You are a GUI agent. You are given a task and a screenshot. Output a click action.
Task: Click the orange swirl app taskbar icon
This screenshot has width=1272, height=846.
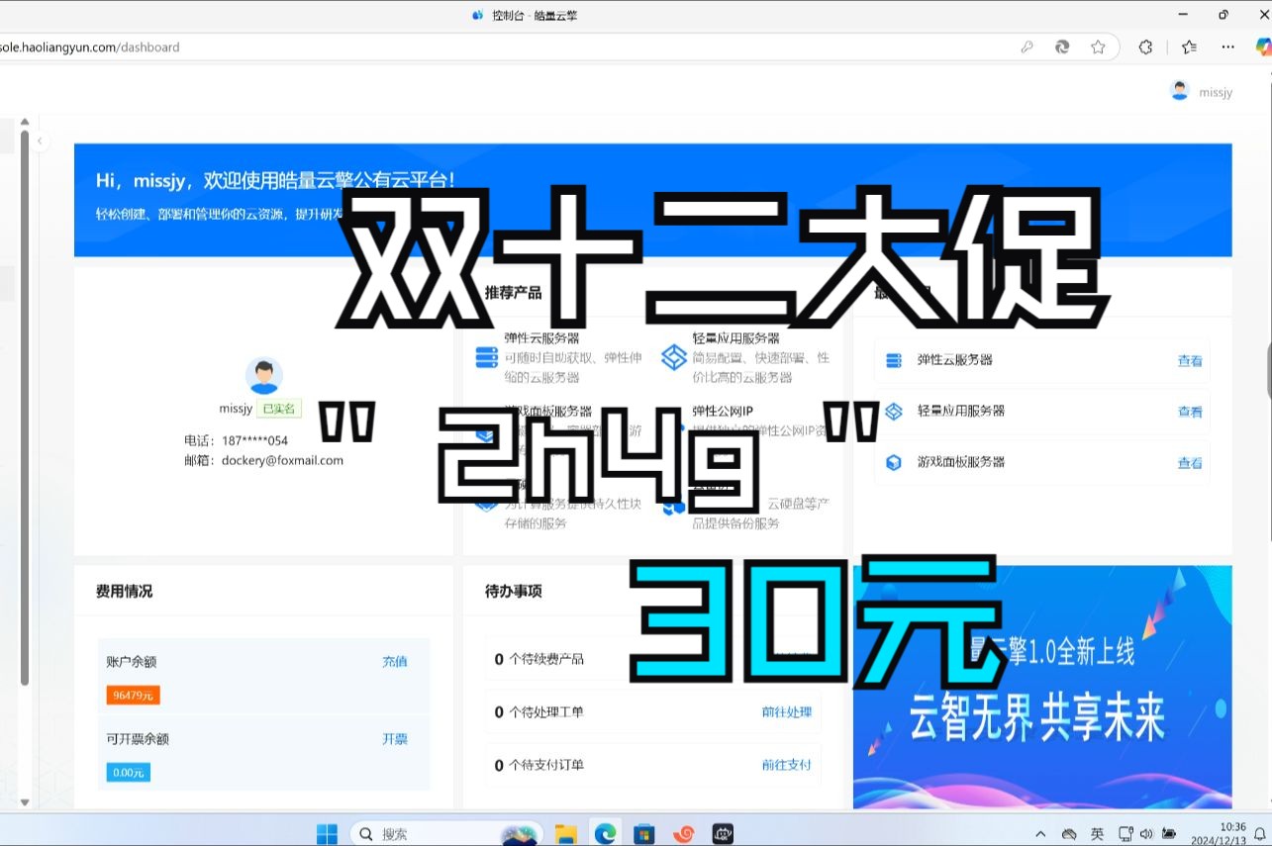(683, 834)
